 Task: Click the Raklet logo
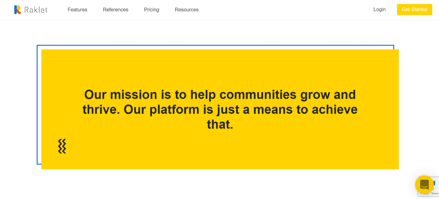30,9
